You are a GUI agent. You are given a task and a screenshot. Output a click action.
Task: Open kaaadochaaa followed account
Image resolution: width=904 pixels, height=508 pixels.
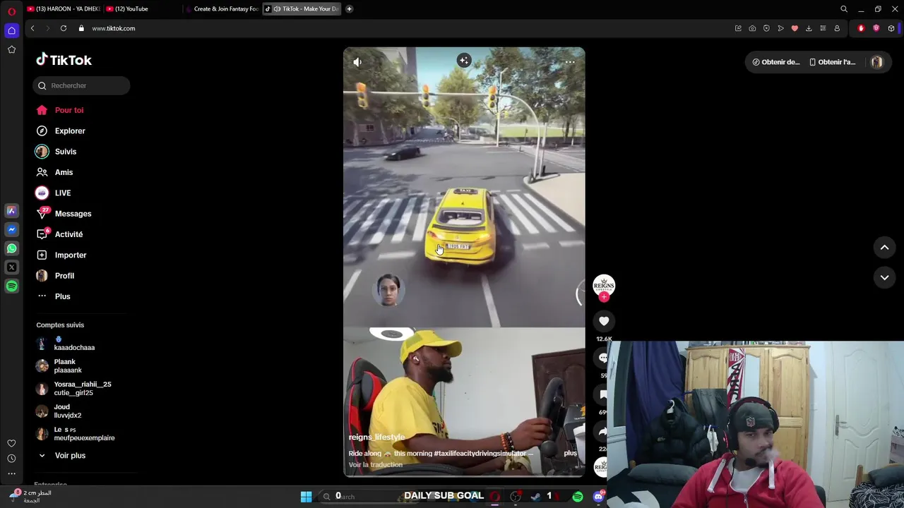tap(74, 344)
